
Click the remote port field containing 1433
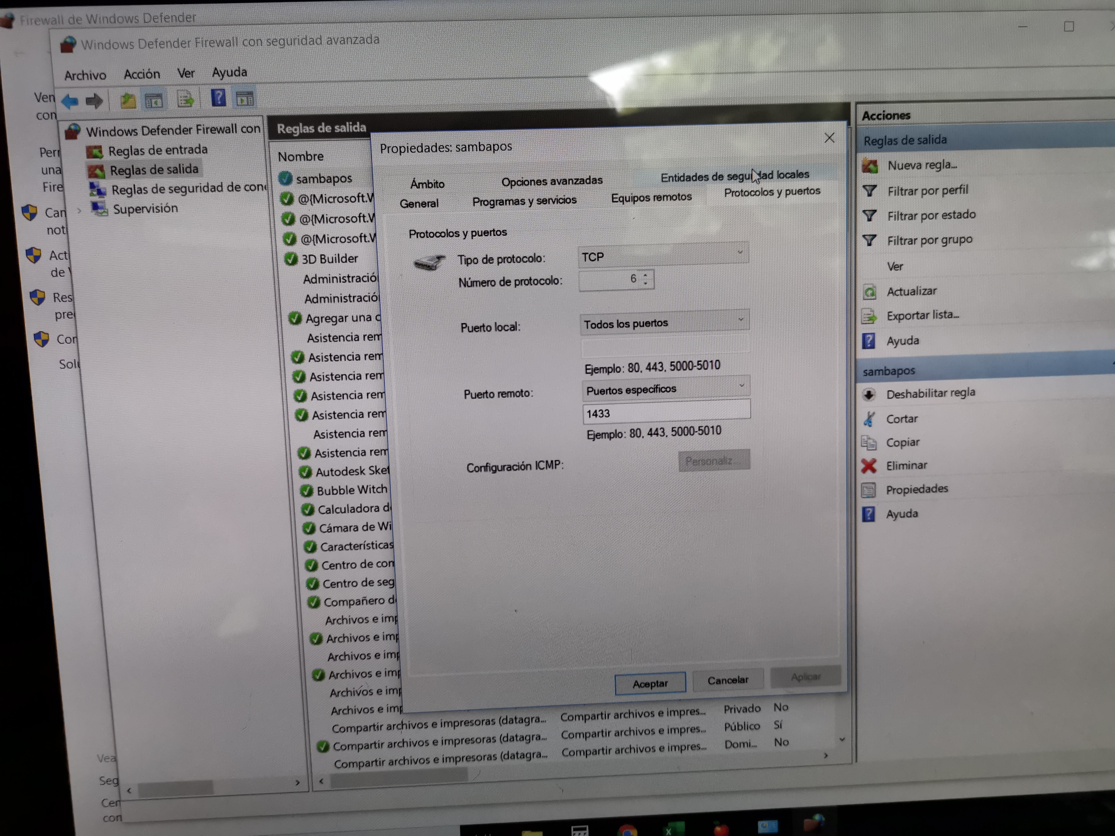pos(666,412)
